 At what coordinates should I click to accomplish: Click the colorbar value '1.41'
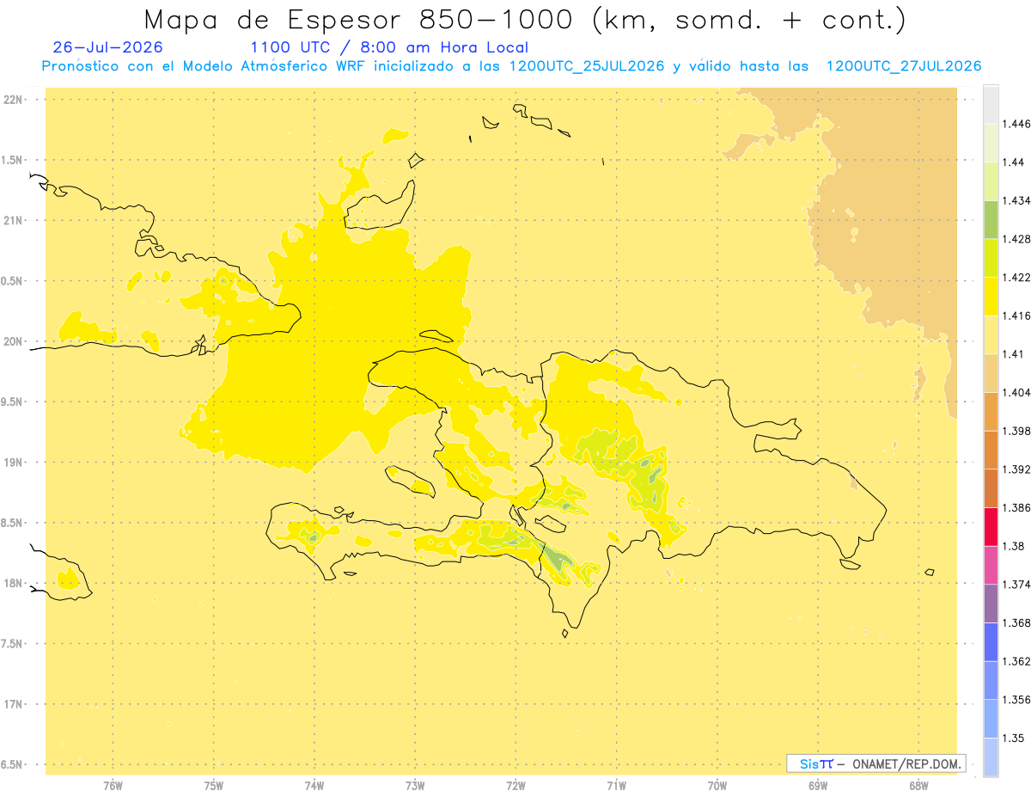pyautogui.click(x=1014, y=354)
